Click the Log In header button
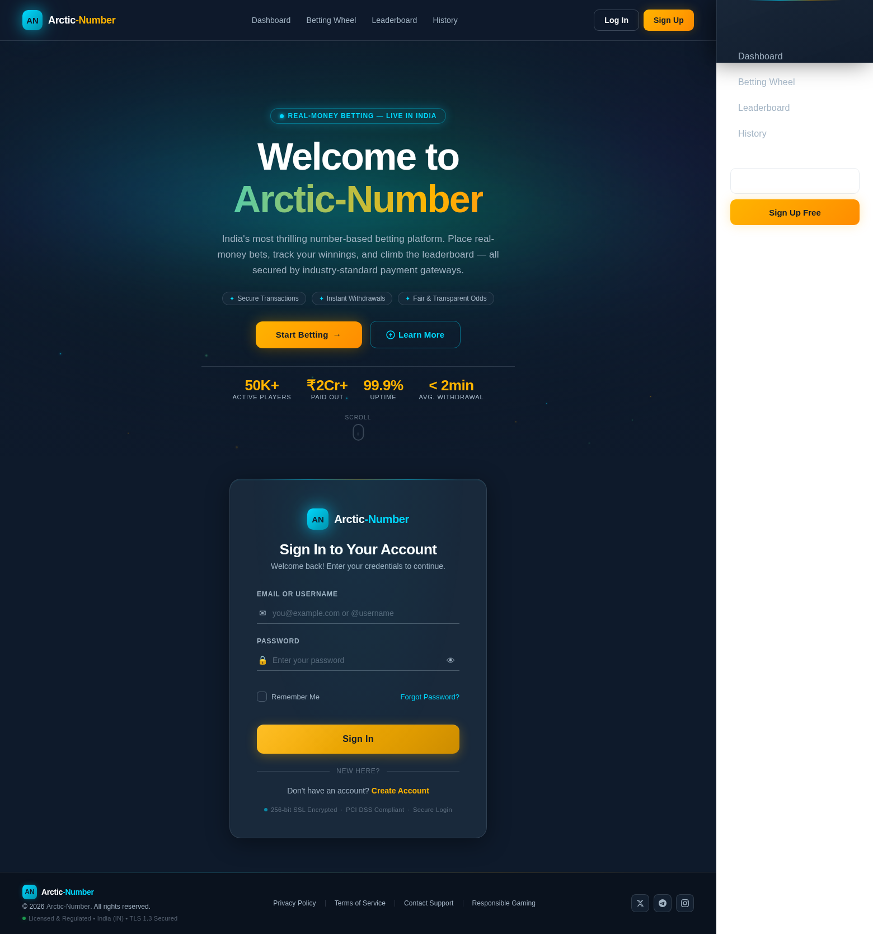The image size is (873, 934). [x=616, y=20]
